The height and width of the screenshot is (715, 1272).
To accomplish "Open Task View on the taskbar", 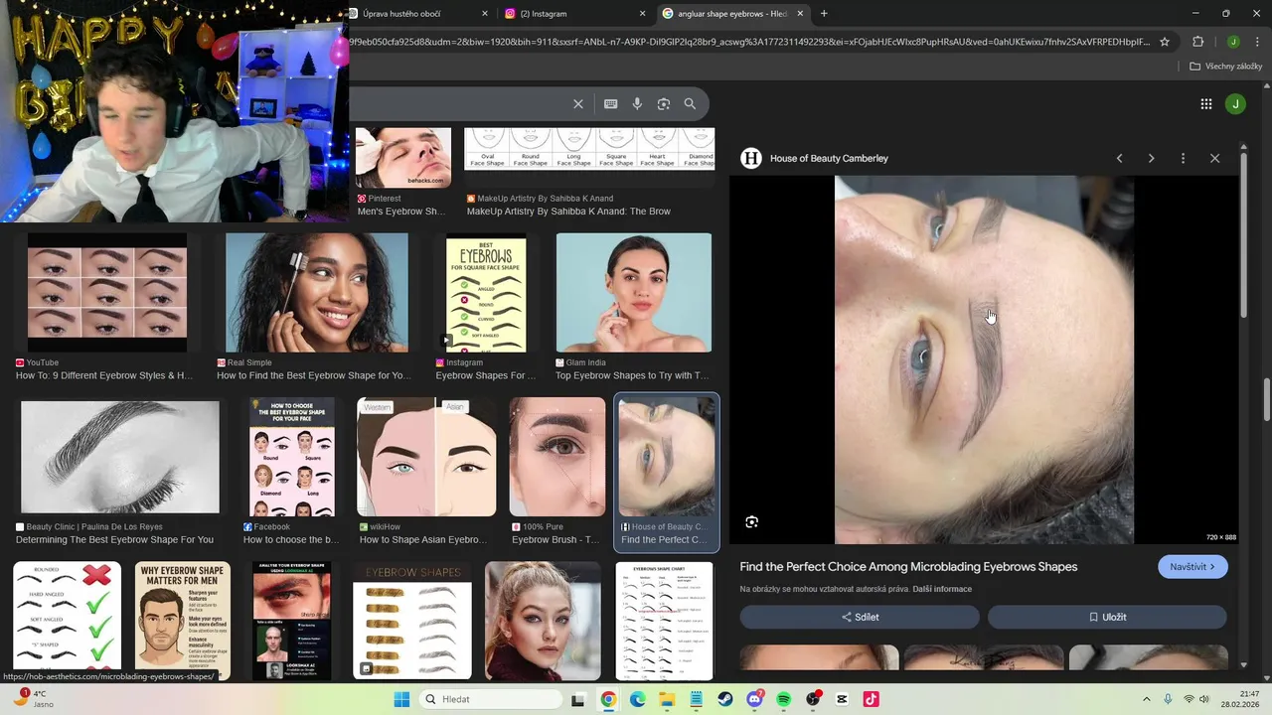I will 577,699.
